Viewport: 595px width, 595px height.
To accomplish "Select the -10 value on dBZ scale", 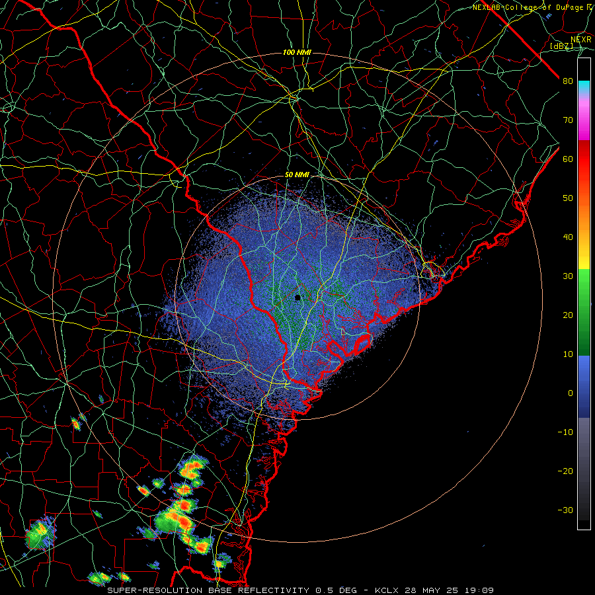I will [565, 432].
